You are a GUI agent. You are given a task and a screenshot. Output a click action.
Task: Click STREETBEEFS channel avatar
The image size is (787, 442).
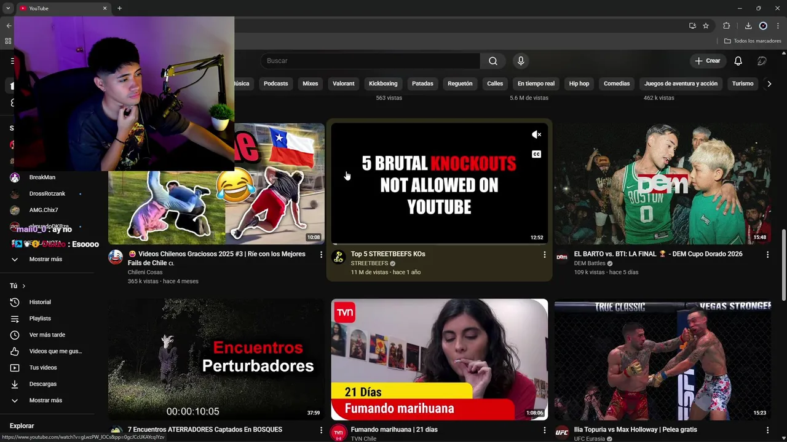coord(339,257)
